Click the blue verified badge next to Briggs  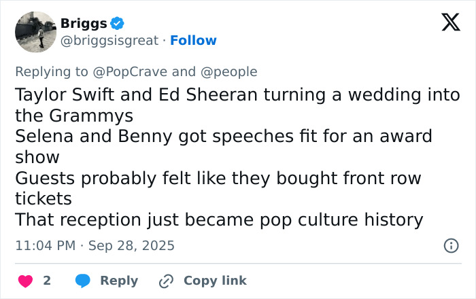click(118, 24)
